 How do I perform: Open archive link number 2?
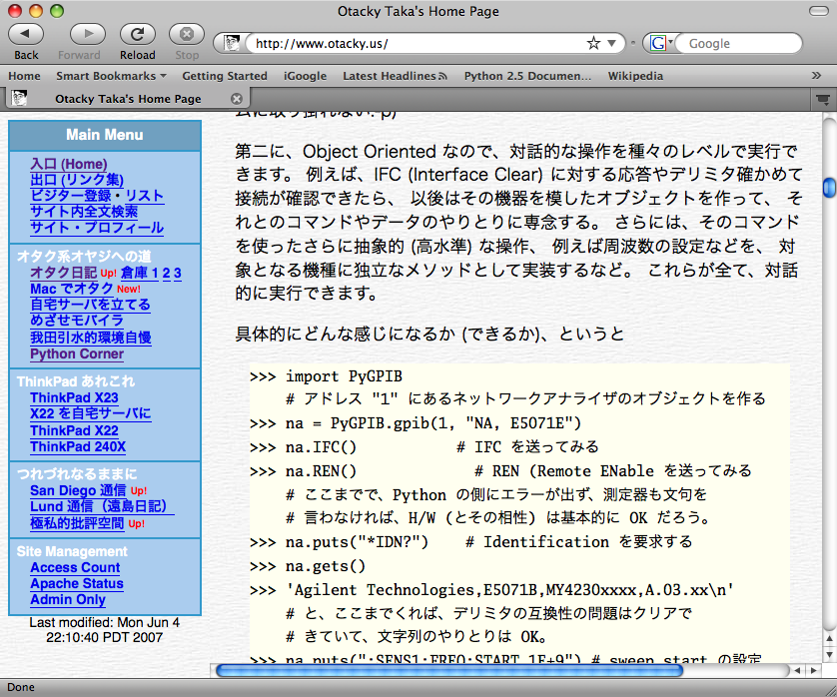167,273
